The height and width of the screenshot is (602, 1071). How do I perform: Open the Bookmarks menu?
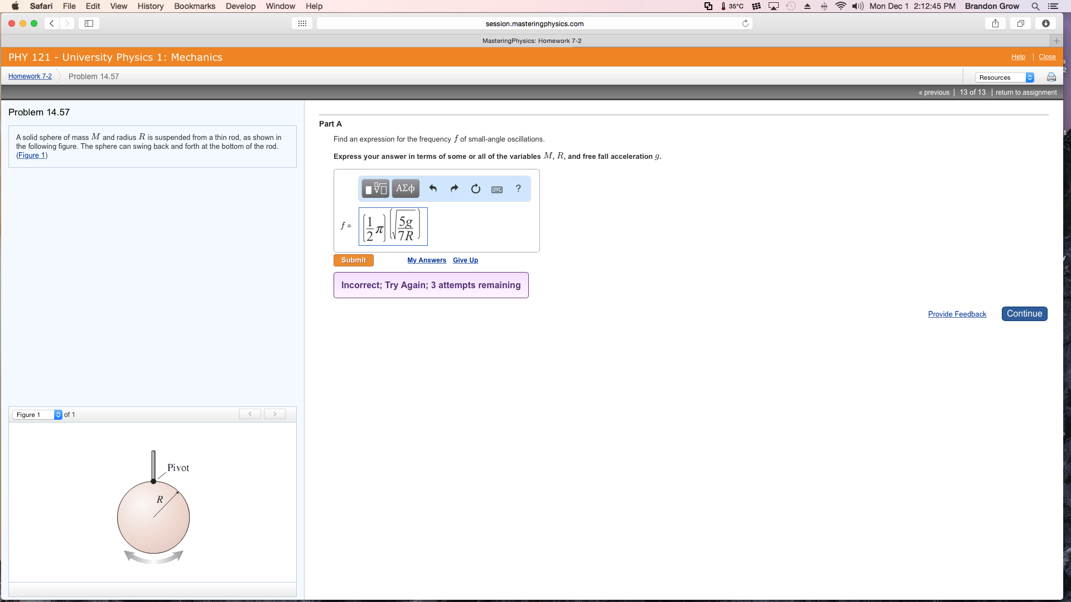194,6
